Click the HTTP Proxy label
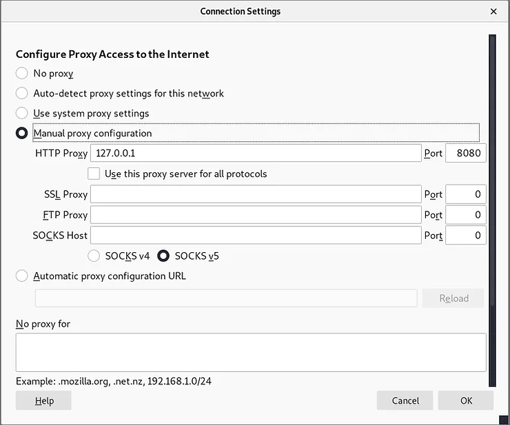This screenshot has height=425, width=510. [x=61, y=153]
